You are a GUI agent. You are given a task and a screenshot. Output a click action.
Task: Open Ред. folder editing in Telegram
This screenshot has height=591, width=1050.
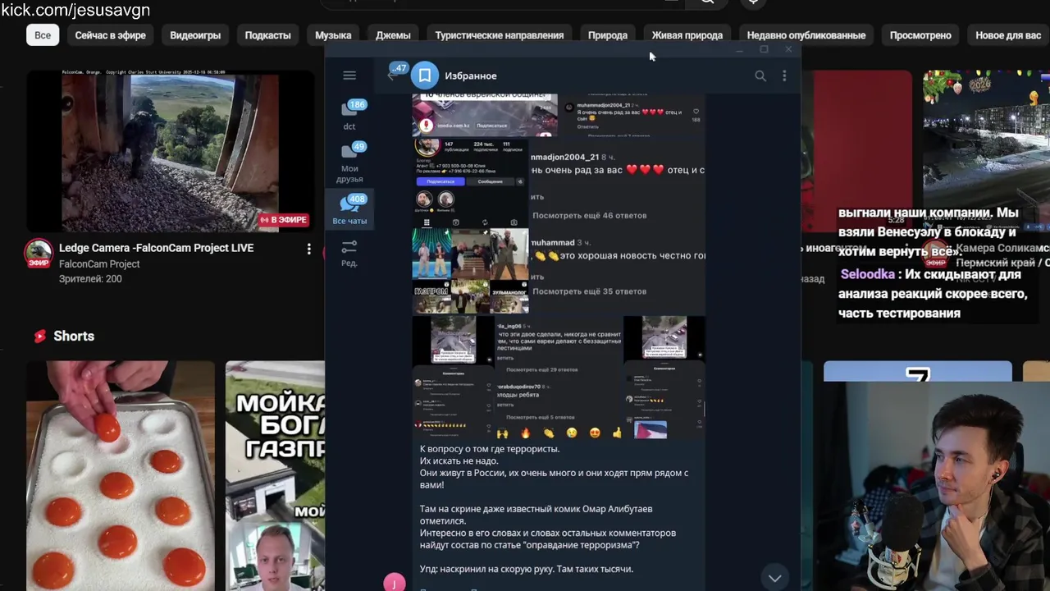pyautogui.click(x=349, y=253)
